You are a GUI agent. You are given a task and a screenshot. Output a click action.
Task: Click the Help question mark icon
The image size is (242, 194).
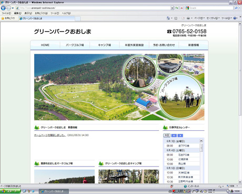(235, 18)
